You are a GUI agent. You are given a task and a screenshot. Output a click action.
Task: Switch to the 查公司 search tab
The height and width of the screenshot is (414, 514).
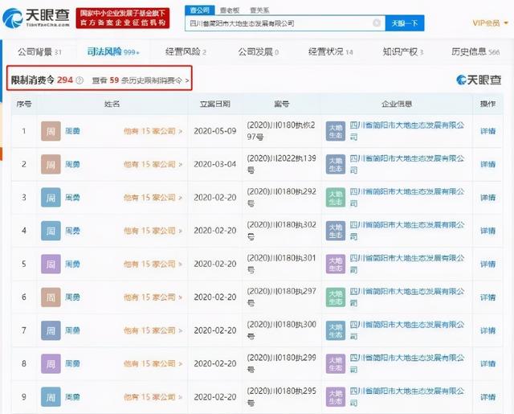[x=200, y=10]
